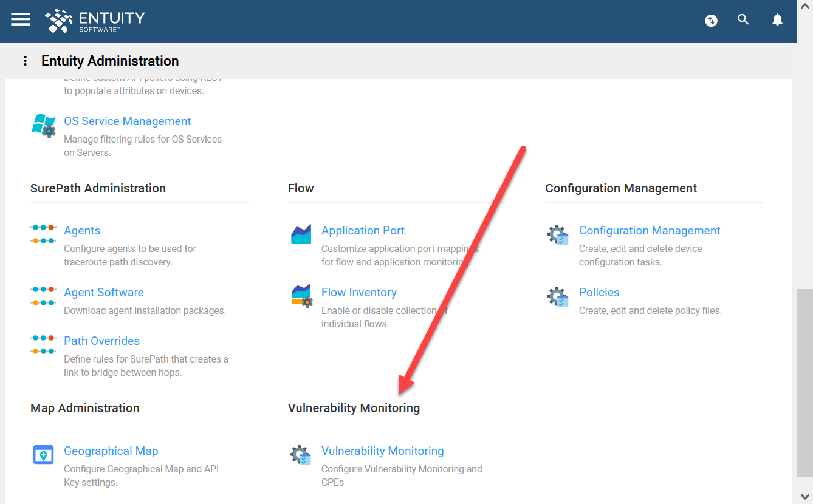Click the Agent Software icon
This screenshot has width=813, height=504.
[43, 296]
